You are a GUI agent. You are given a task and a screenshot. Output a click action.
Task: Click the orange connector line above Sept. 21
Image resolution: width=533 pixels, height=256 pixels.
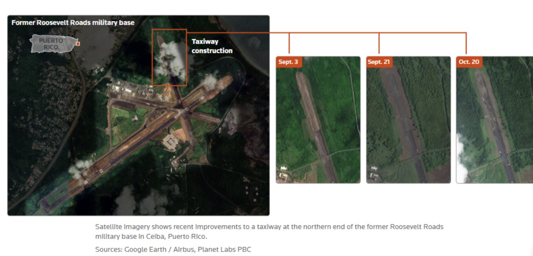(379, 43)
